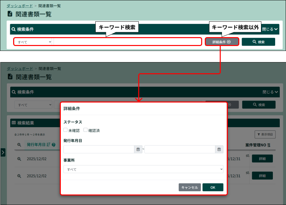Expand the left side panel arrow tab

(3, 152)
